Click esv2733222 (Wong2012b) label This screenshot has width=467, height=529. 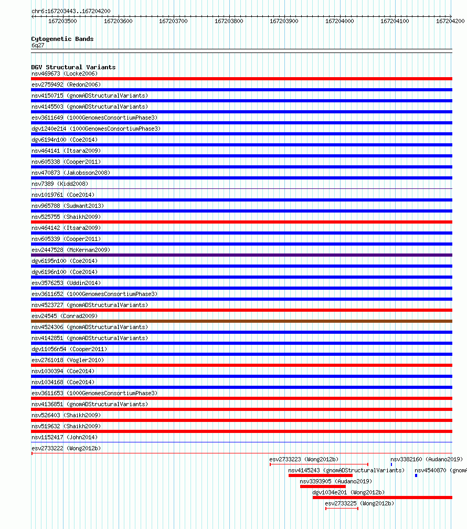tap(66, 448)
